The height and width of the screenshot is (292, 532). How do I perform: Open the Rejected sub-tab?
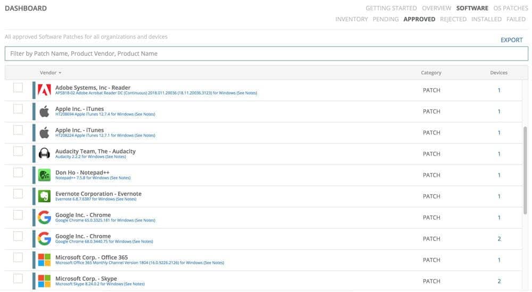[x=453, y=19]
